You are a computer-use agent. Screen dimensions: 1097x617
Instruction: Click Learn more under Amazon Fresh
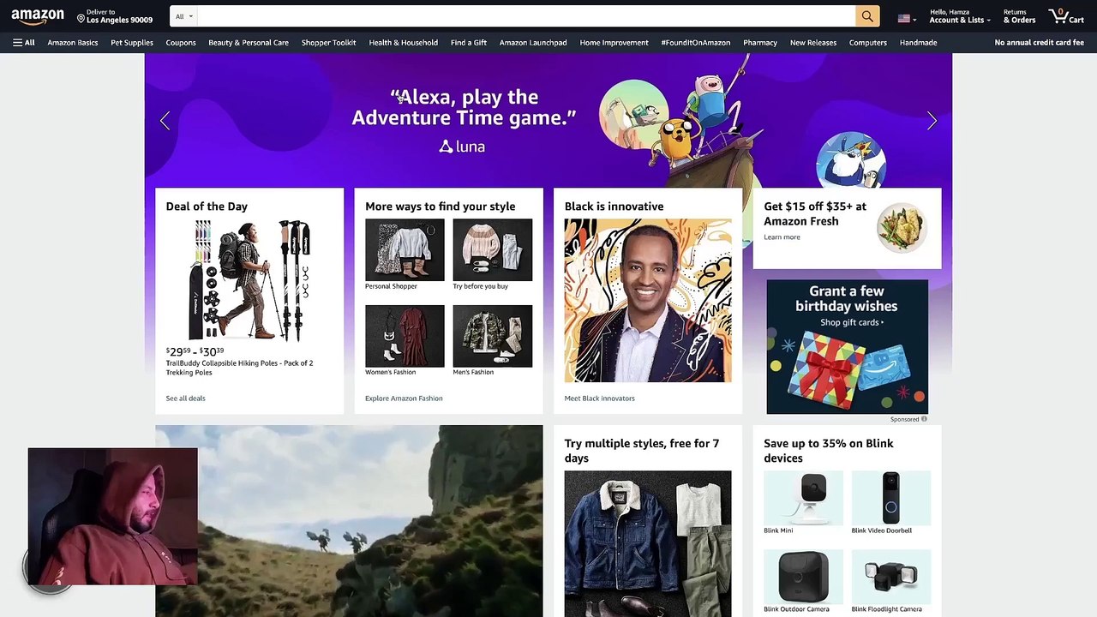coord(782,237)
